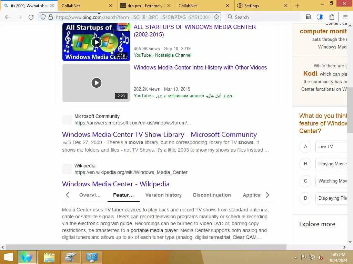The height and width of the screenshot is (264, 353).
Task: Open the scanner-like taskbar application icon
Action: [70, 257]
